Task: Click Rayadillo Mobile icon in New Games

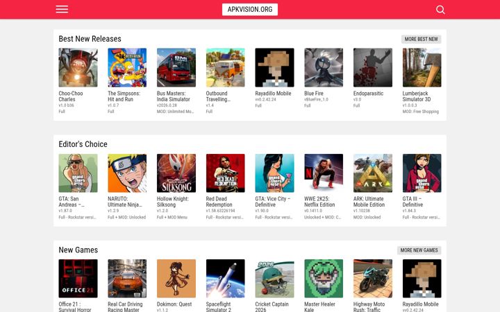Action: point(422,279)
